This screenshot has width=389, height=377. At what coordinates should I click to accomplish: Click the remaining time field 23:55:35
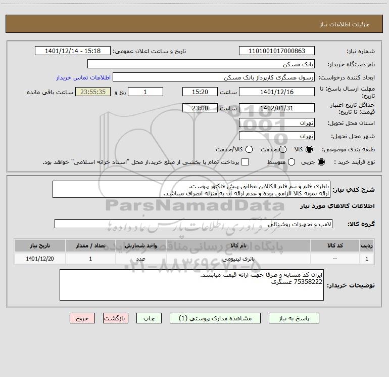tap(93, 92)
